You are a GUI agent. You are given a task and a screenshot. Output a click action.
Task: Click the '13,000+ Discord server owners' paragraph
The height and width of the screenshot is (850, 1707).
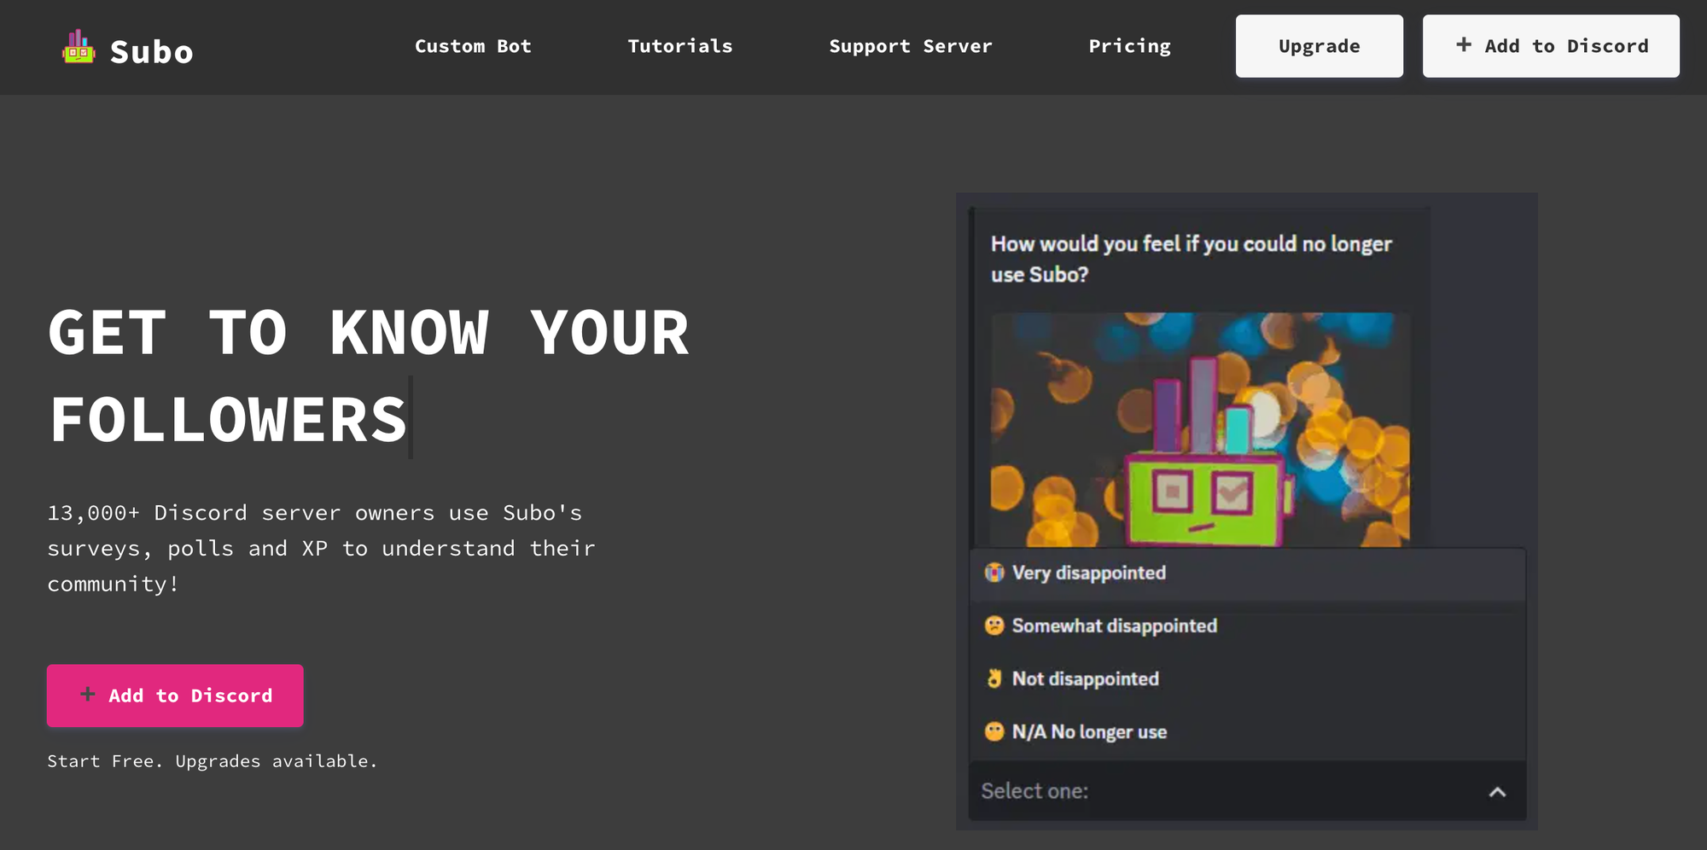tap(321, 548)
